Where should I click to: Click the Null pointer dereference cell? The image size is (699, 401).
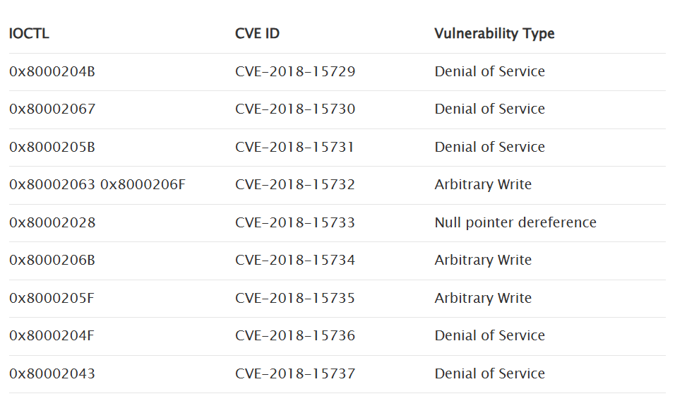point(515,223)
